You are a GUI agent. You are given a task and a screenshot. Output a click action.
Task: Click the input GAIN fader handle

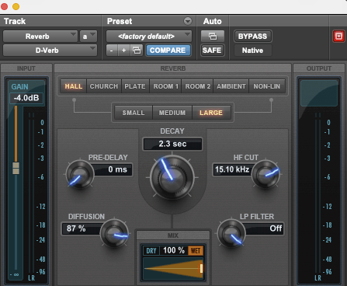point(16,168)
